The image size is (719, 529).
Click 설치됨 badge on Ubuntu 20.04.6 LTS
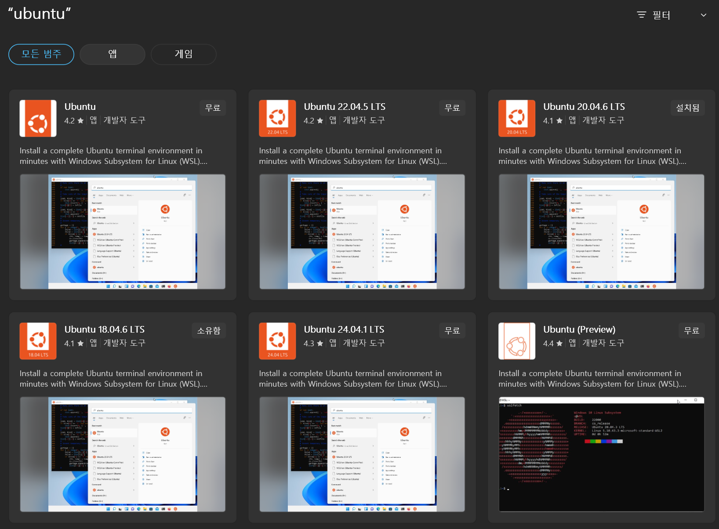point(688,108)
